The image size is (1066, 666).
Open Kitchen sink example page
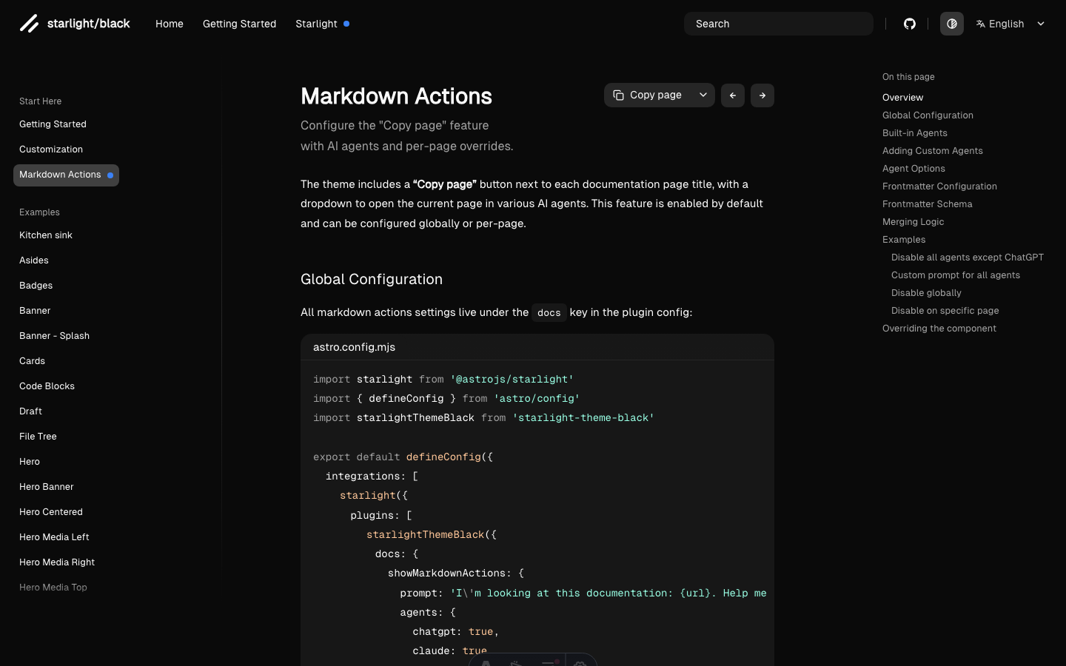click(46, 235)
